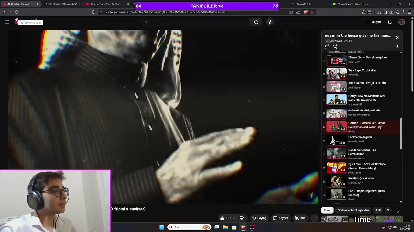Open the Brave playlist music note icon
414x232 pixels.
[x=379, y=12]
